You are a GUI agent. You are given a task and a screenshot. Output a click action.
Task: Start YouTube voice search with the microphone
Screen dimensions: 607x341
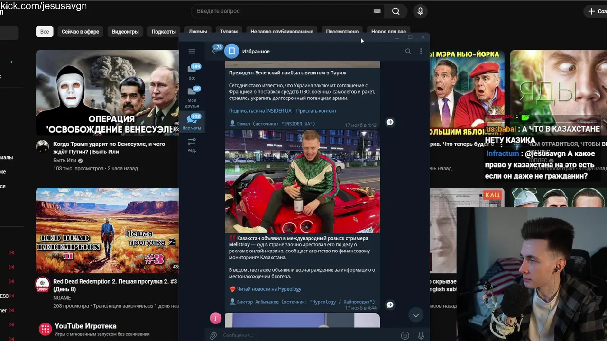(x=420, y=11)
